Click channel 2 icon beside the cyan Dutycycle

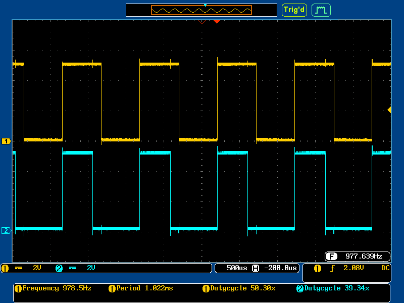tap(300, 288)
